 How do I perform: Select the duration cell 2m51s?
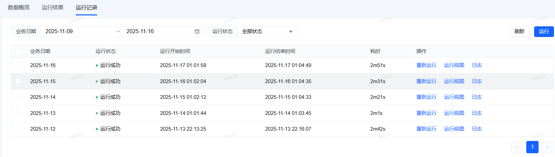point(378,65)
